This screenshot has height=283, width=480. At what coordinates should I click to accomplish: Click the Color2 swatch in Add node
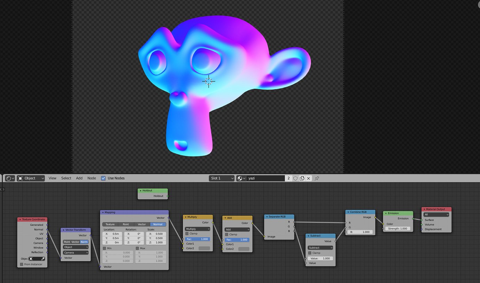pos(244,249)
